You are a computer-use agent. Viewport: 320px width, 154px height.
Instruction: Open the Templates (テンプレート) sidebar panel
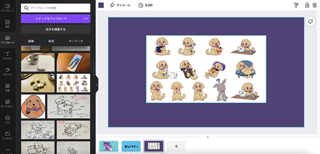[x=8, y=8]
